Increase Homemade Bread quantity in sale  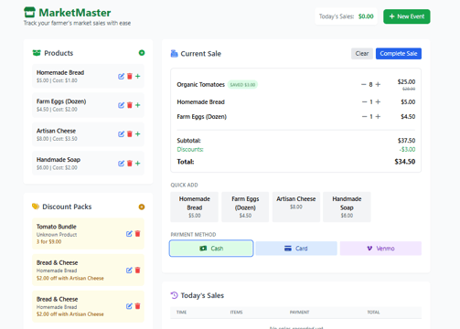pyautogui.click(x=378, y=101)
